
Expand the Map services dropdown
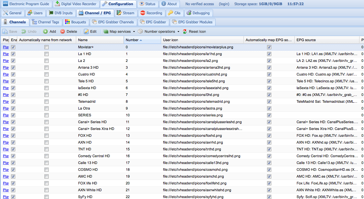point(134,31)
